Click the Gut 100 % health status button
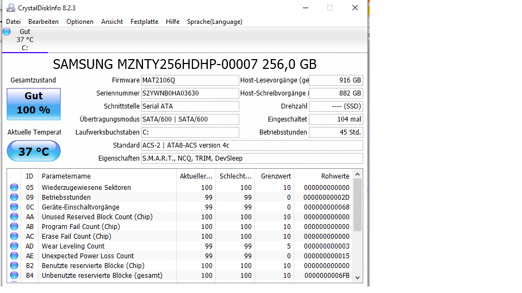This screenshot has width=522, height=293. [34, 104]
